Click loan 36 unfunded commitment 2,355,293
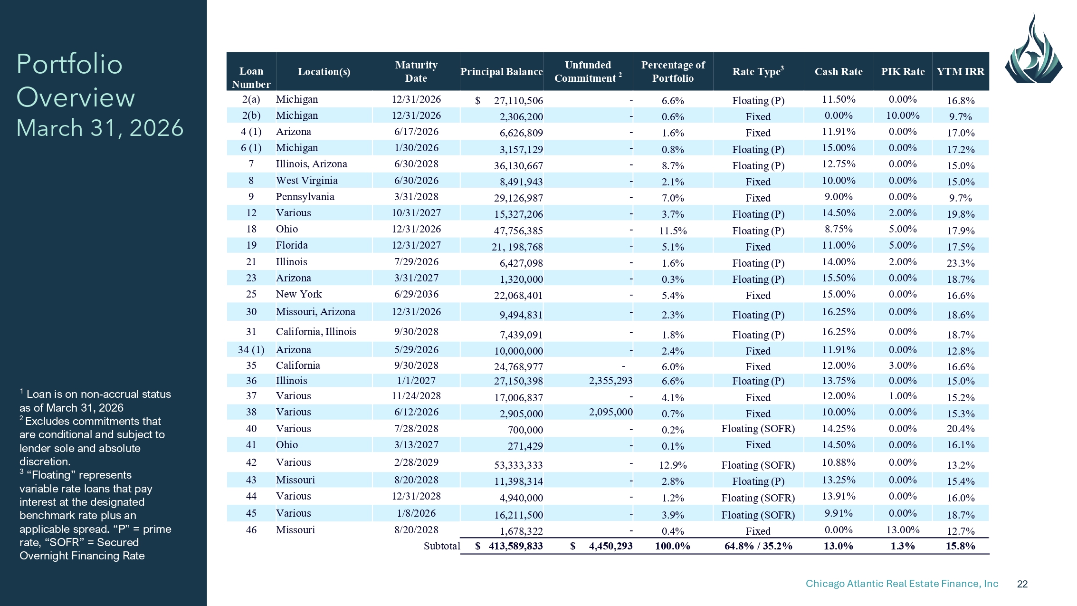Image resolution: width=1077 pixels, height=606 pixels. coord(610,381)
